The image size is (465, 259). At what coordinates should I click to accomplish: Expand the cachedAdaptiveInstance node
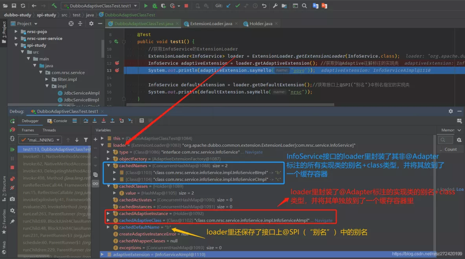pyautogui.click(x=108, y=213)
